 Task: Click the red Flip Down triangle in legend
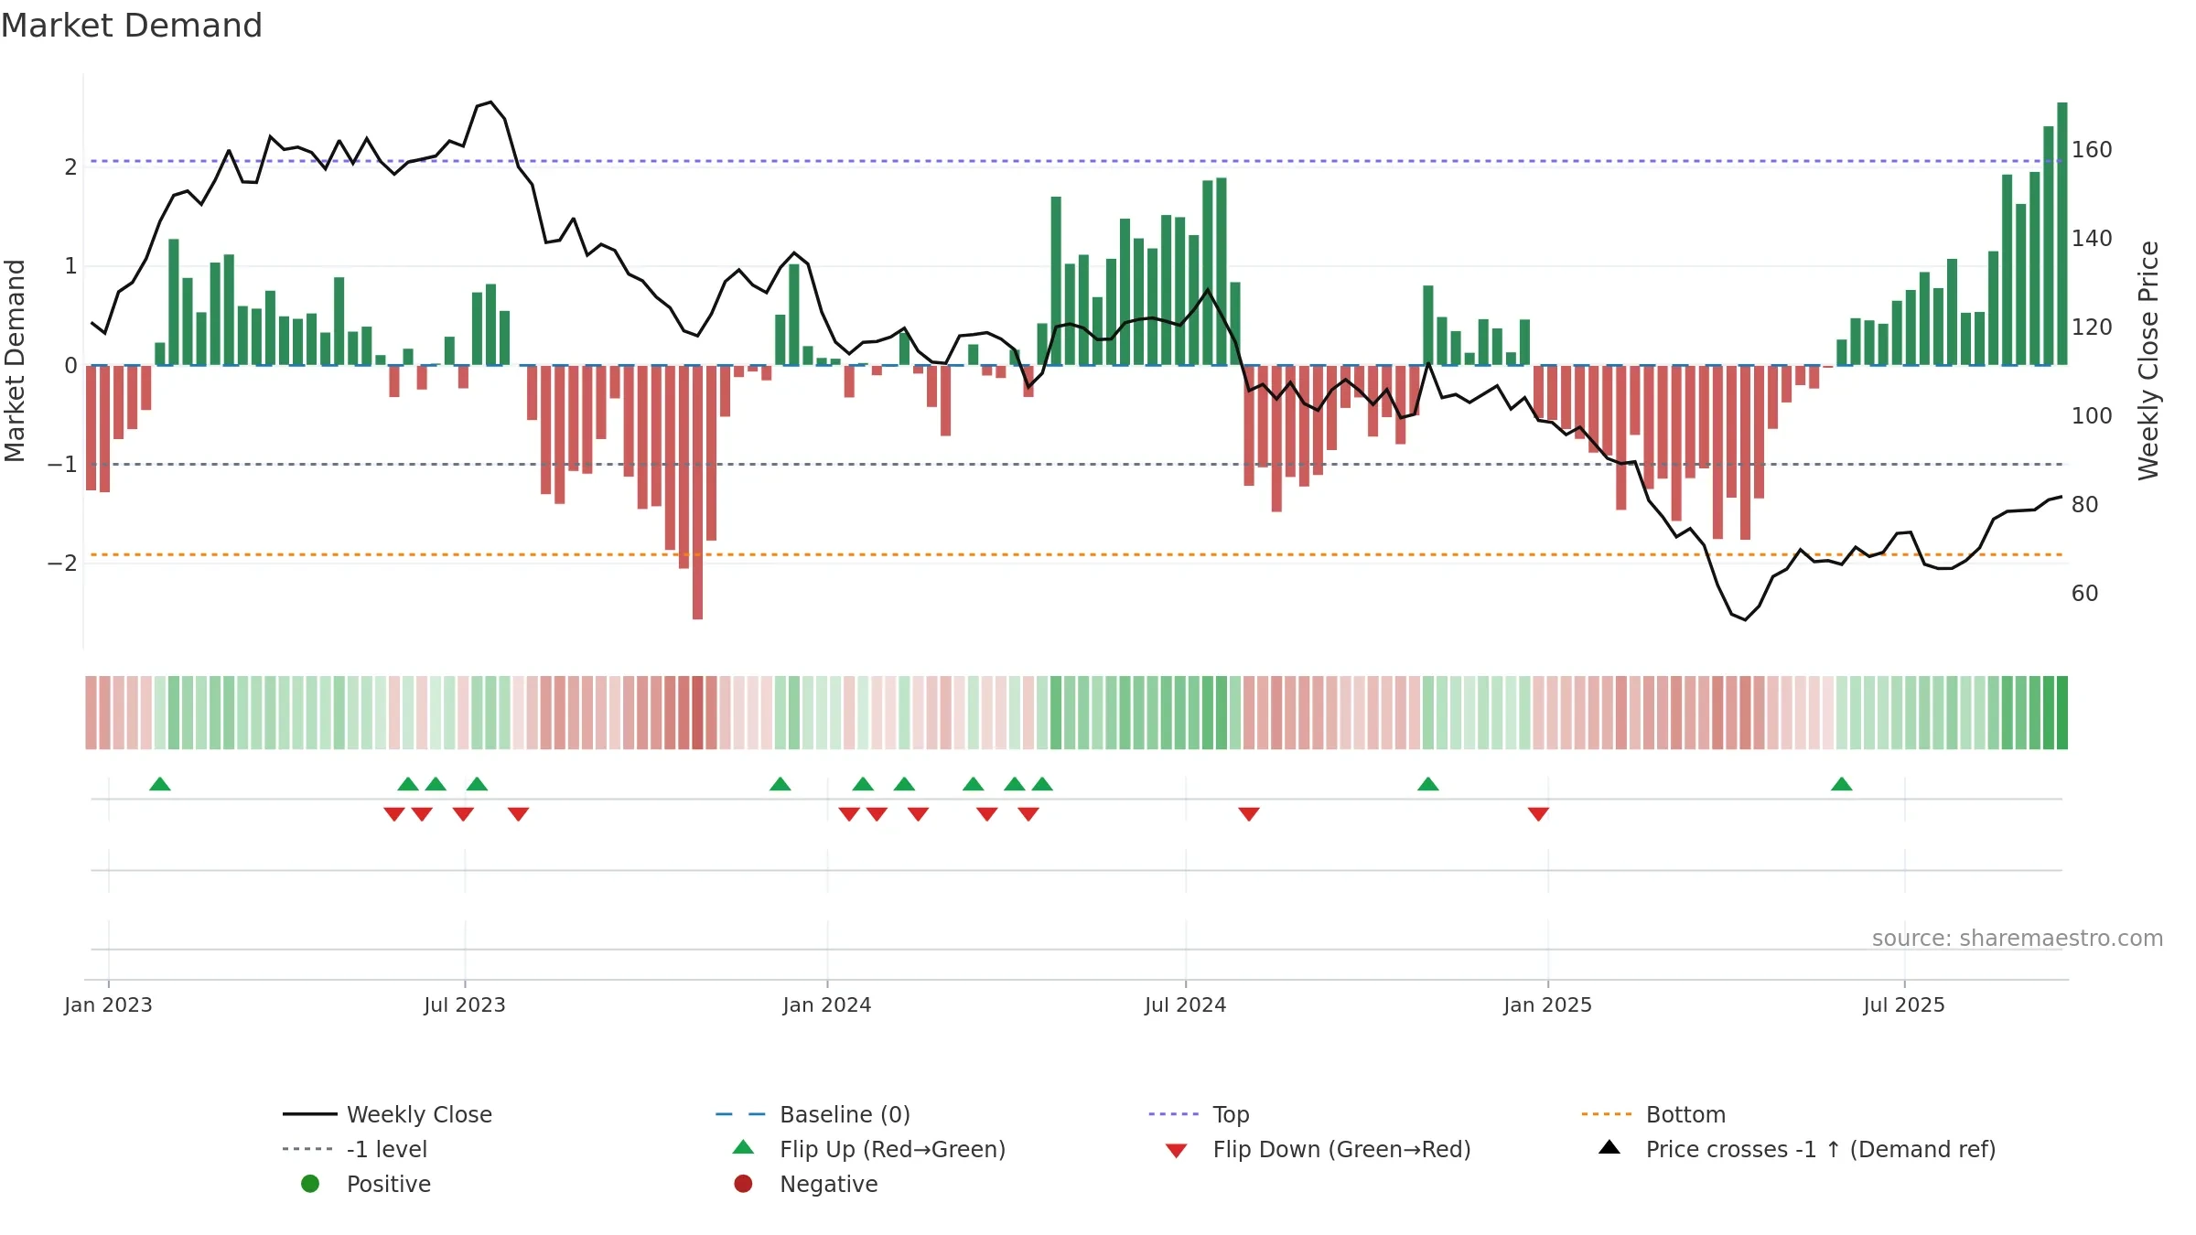coord(1177,1151)
